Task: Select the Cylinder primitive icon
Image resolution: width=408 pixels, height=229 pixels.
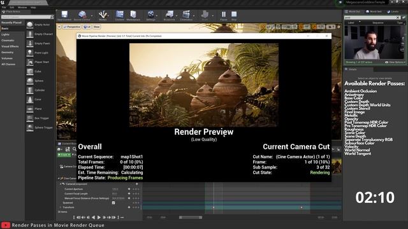Action: point(30,90)
